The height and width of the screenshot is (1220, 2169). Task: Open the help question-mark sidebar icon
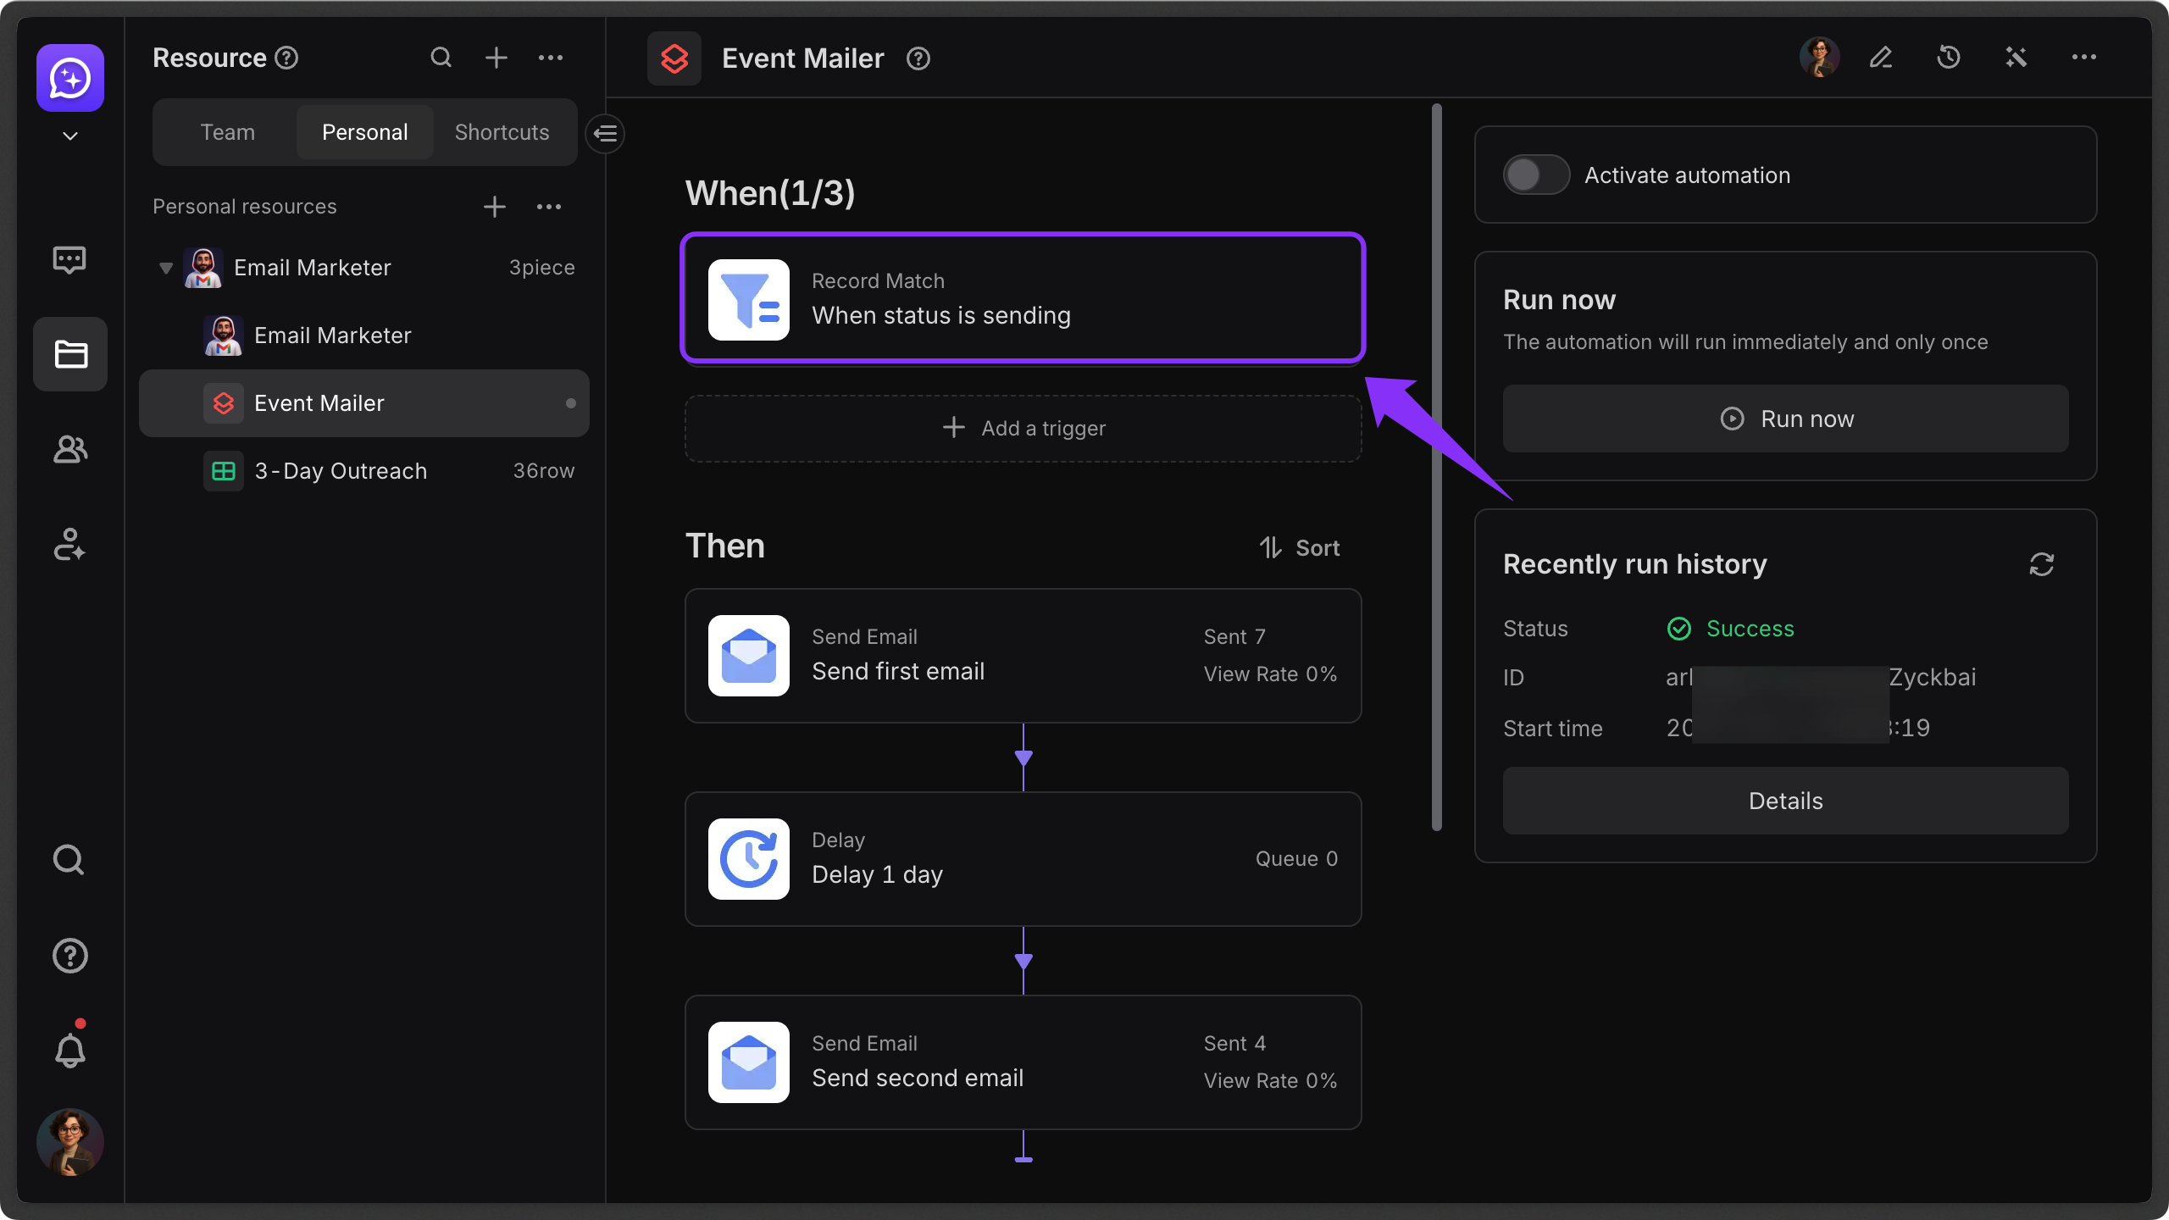pos(70,956)
